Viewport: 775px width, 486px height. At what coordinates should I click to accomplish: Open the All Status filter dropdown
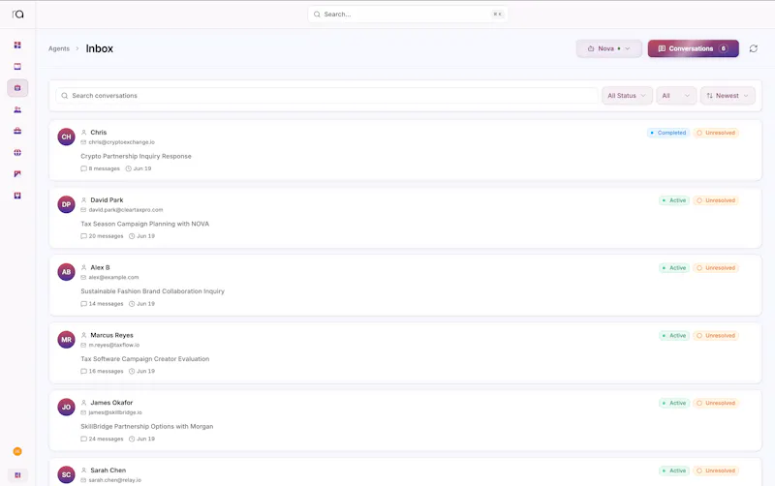tap(627, 96)
